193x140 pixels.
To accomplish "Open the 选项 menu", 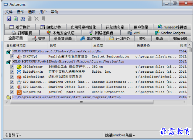I will (32, 12).
